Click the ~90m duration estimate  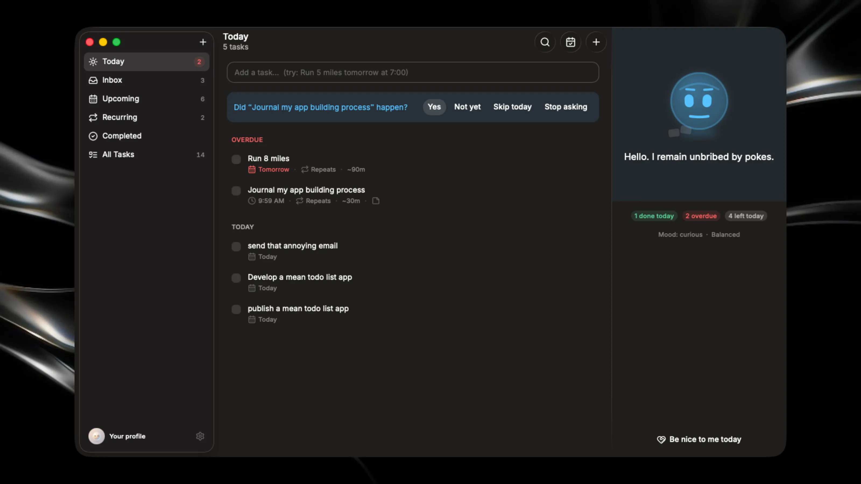(356, 169)
